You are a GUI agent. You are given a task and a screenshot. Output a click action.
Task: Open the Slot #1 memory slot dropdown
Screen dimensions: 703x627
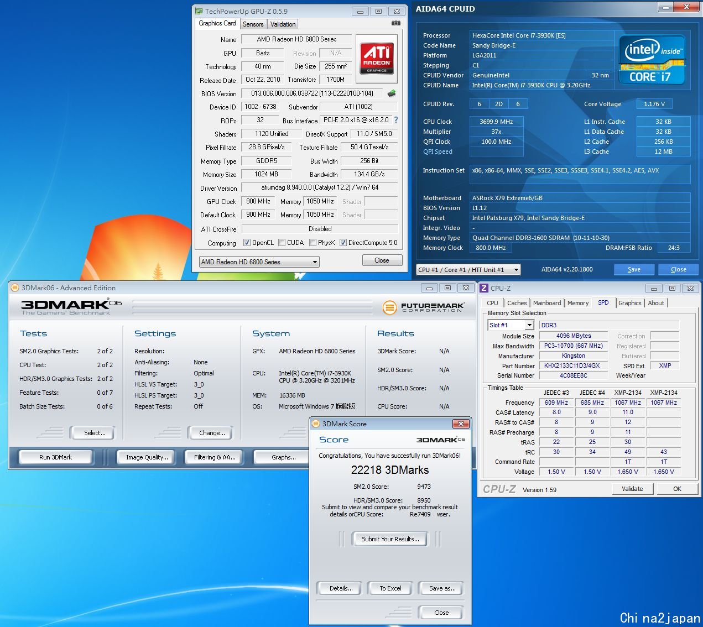tap(511, 325)
